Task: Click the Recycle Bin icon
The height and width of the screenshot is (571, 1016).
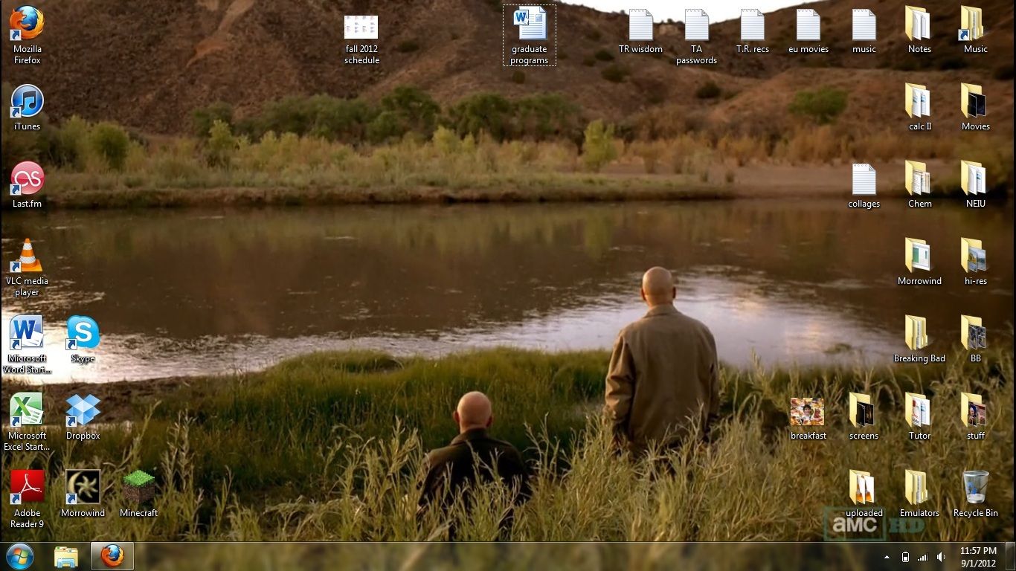Action: 975,489
